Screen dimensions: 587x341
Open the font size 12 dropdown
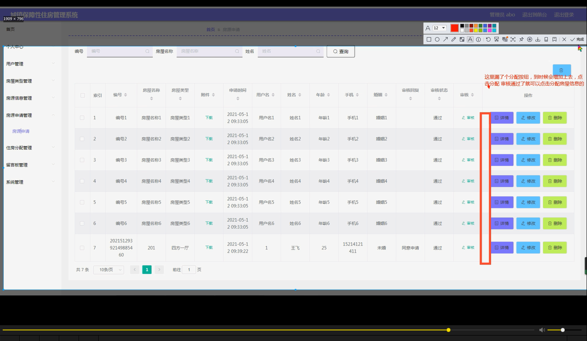point(440,28)
